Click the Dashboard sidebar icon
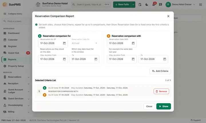This screenshot has height=123, width=206. click(5, 33)
